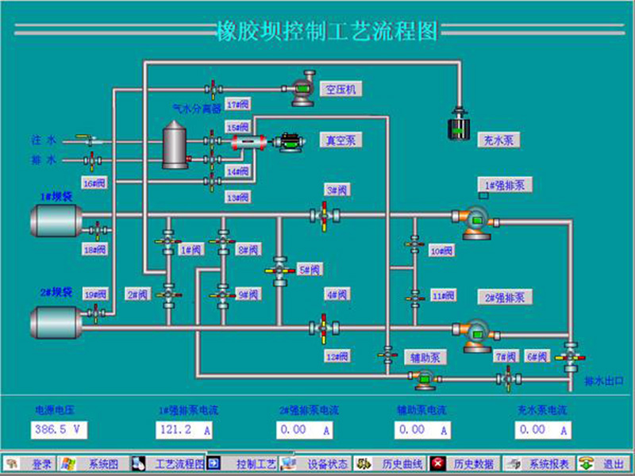Click the 气水分离器 separator tank icon
This screenshot has width=635, height=476.
pos(175,145)
